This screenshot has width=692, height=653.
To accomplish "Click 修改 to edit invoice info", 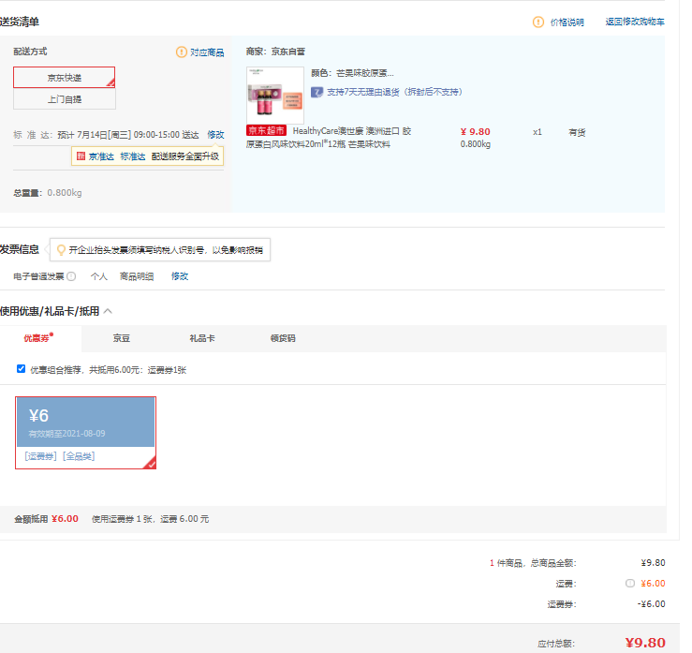I will (180, 276).
